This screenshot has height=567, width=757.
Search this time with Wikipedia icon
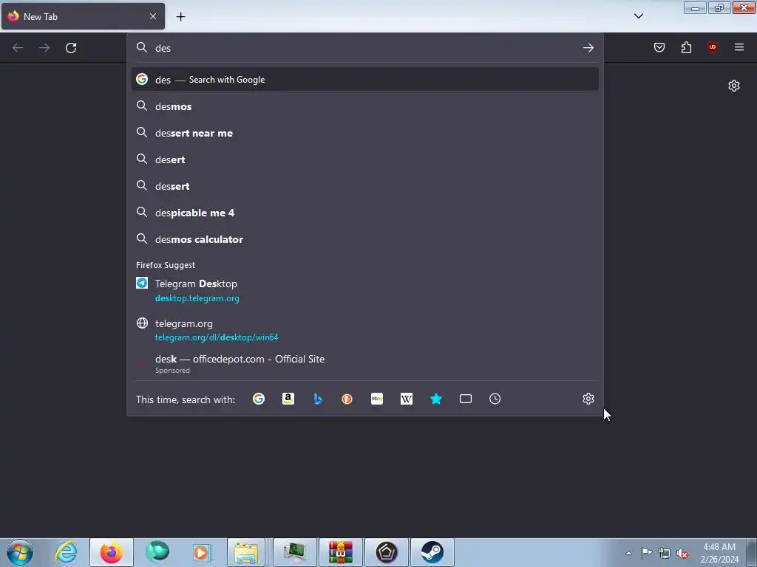407,399
